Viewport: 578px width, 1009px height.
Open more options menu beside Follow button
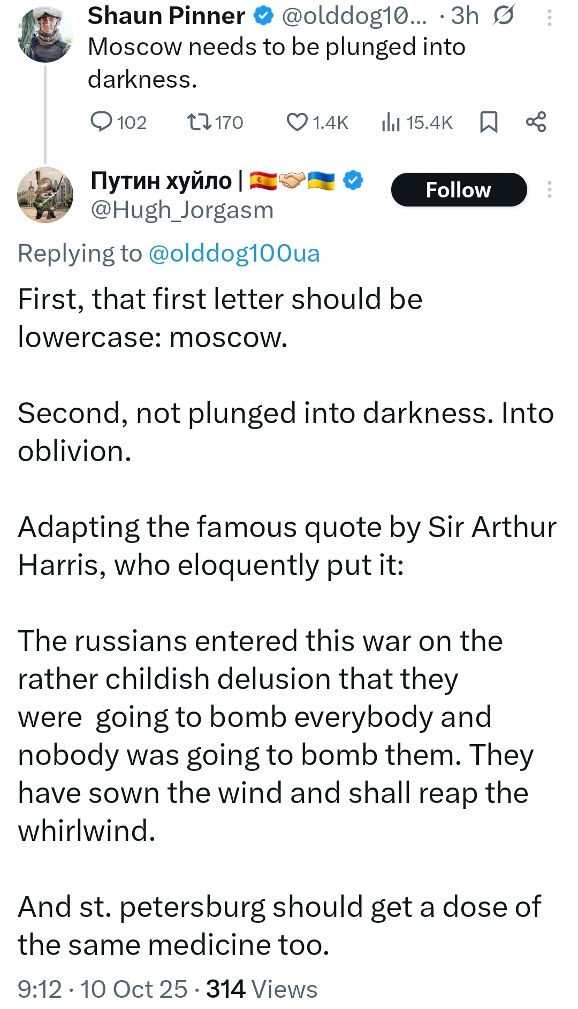549,189
